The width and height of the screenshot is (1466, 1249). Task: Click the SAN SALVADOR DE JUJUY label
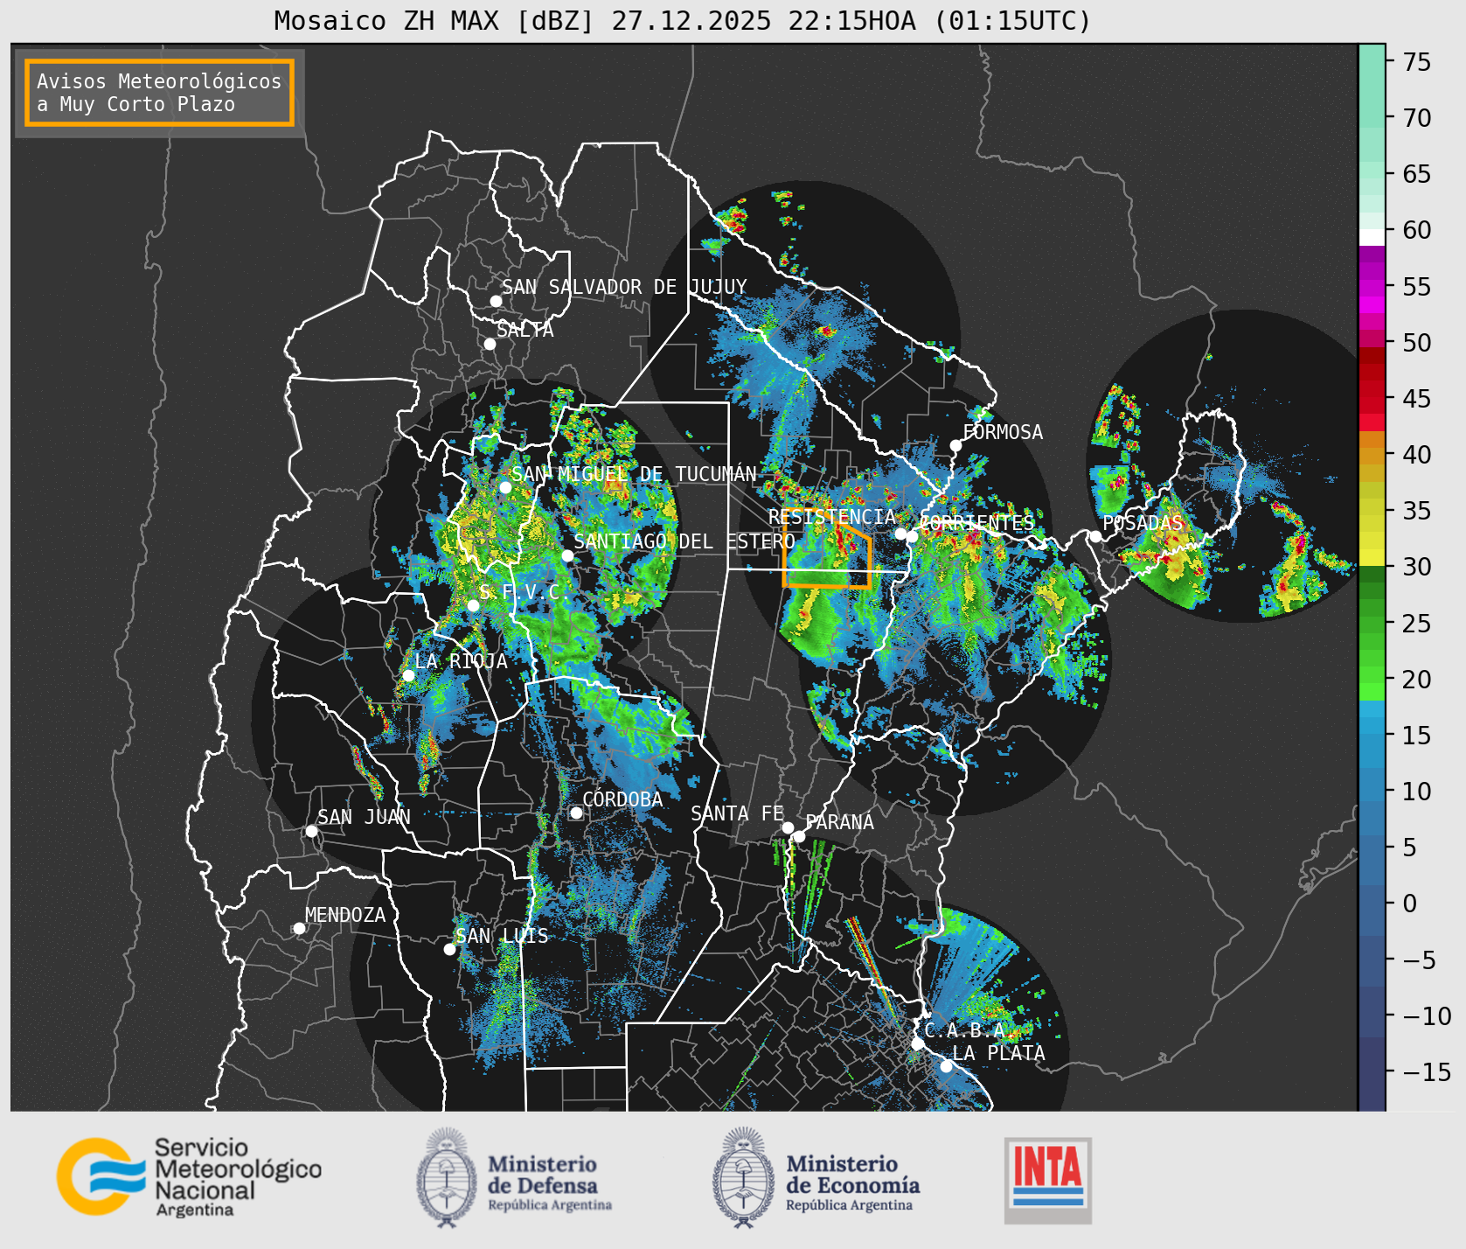[x=624, y=287]
